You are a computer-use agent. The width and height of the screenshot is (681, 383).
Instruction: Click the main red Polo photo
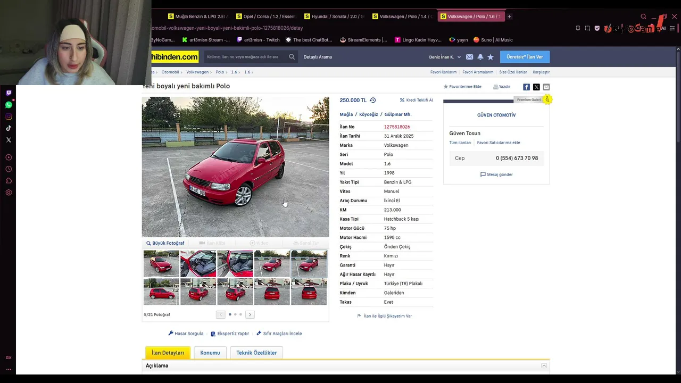(x=235, y=166)
